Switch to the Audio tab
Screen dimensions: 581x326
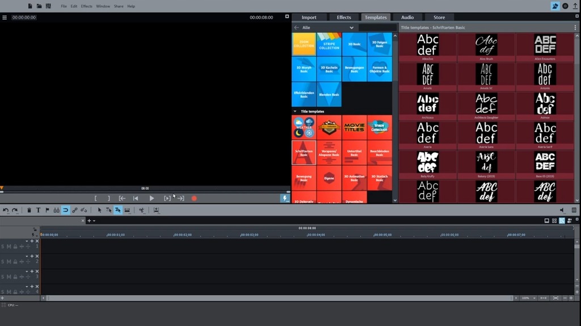click(407, 18)
